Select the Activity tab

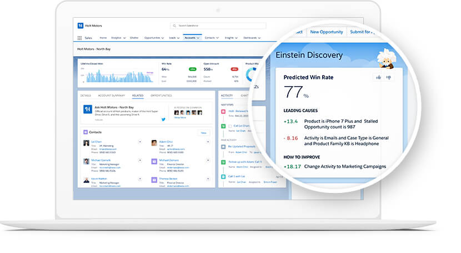coord(227,96)
